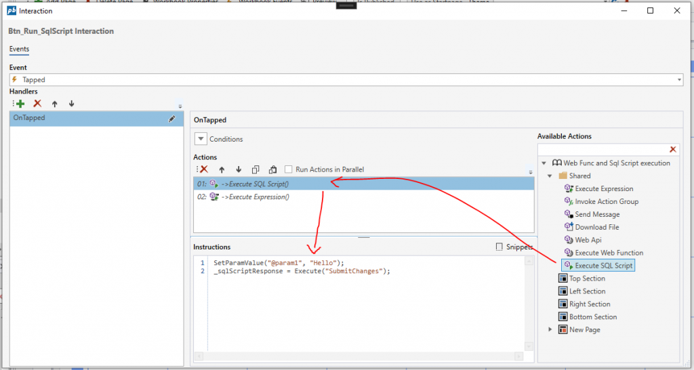
Task: Click Invoke Action Group label
Action: click(607, 201)
